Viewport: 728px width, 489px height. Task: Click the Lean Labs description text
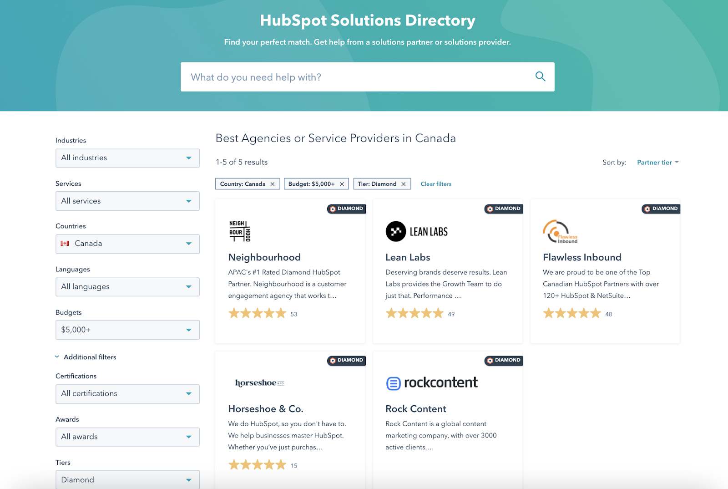446,284
